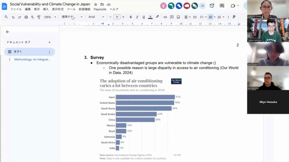Toggle bold formatting
The height and width of the screenshot is (162, 289).
131,17
